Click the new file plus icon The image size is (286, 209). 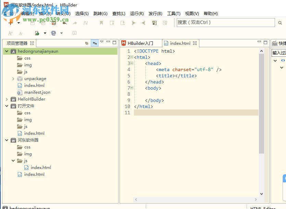pyautogui.click(x=11, y=23)
